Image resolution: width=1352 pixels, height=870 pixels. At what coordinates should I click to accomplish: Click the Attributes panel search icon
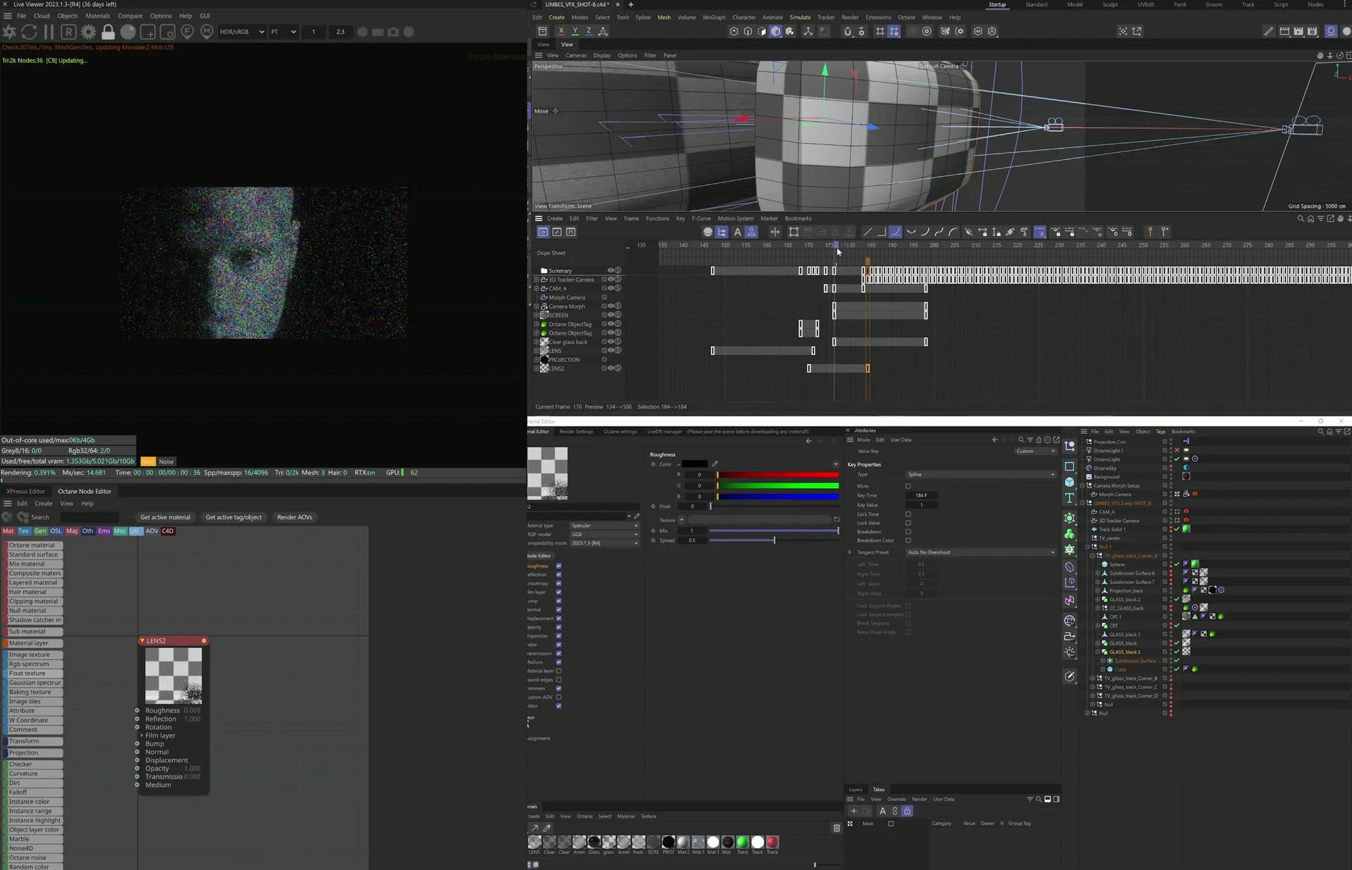[x=1021, y=440]
